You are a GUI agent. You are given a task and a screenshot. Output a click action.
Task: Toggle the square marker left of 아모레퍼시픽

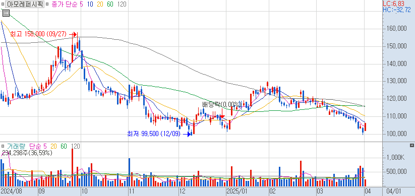click(3, 4)
